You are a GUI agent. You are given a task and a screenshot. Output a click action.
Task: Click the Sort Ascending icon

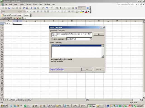coord(65,8)
